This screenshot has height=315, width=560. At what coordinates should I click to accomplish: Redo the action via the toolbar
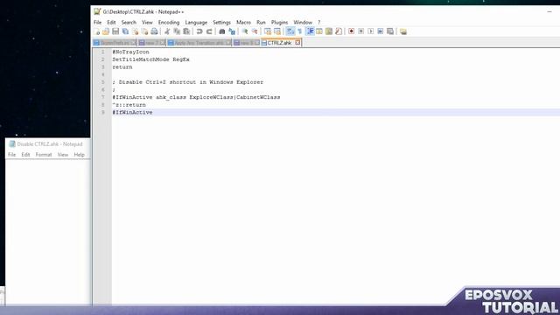click(x=209, y=31)
